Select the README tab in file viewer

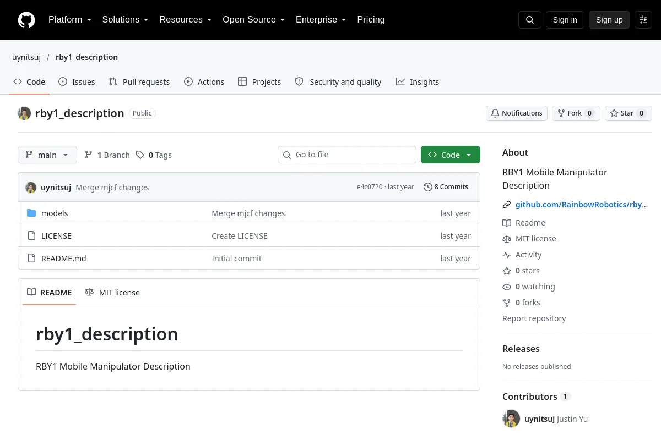(50, 293)
